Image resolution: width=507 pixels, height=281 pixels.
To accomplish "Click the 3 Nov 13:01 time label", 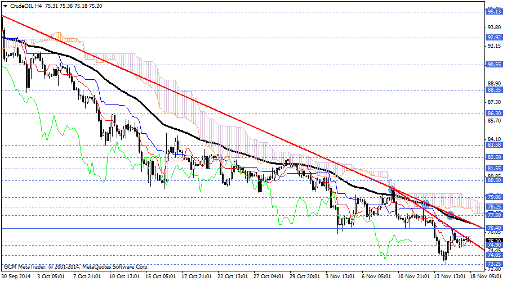I will tap(340, 277).
